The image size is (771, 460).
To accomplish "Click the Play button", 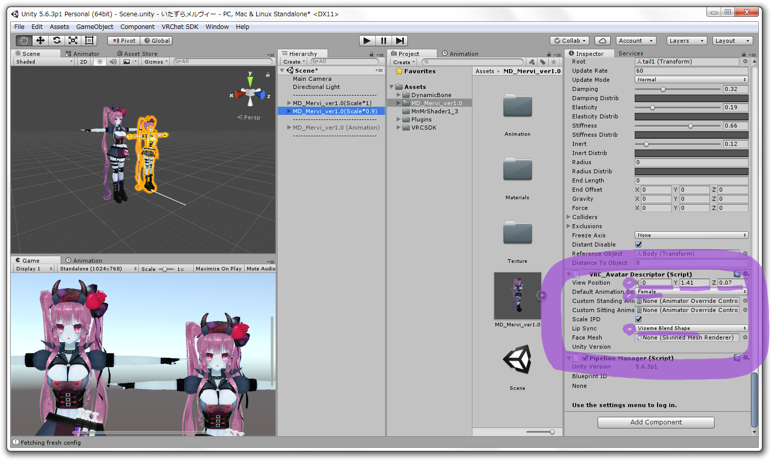I will point(367,41).
